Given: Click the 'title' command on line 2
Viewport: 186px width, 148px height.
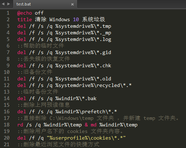Looking at the screenshot, I should click(25, 19).
